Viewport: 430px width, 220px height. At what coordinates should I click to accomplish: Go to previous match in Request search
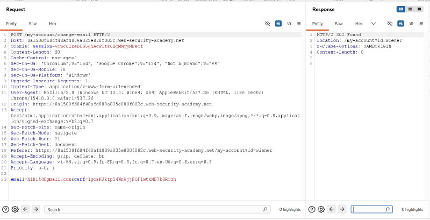point(25,209)
